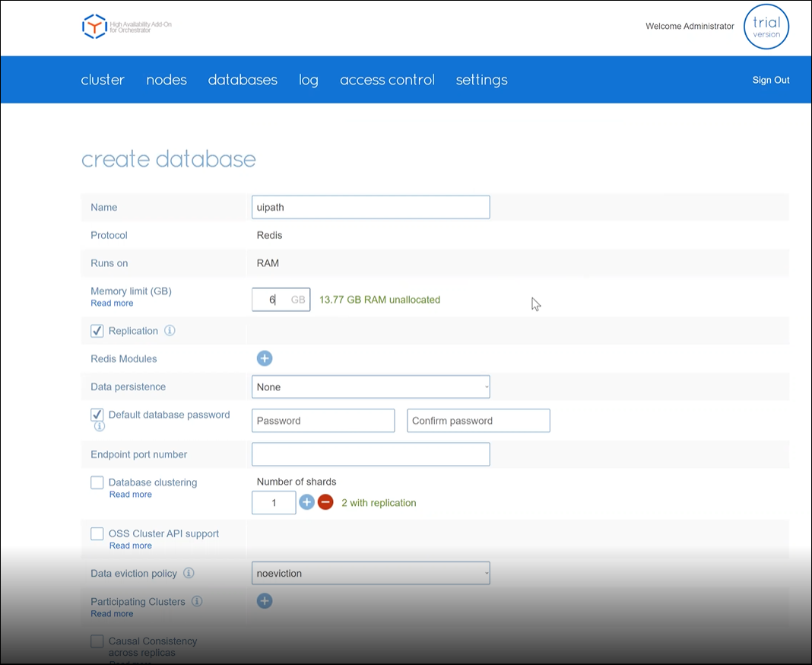Click the trial version badge icon

pos(766,27)
